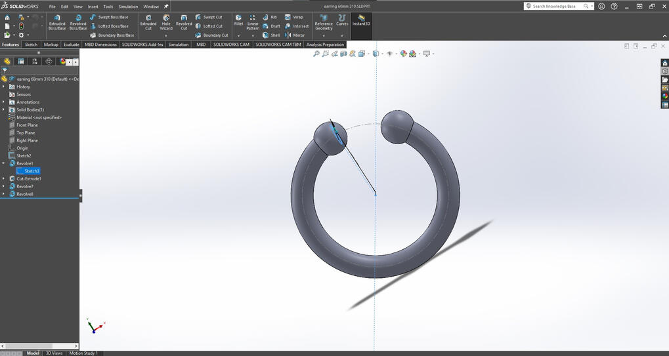Open the ConfigurationManager tab icon
The width and height of the screenshot is (669, 356).
(35, 62)
